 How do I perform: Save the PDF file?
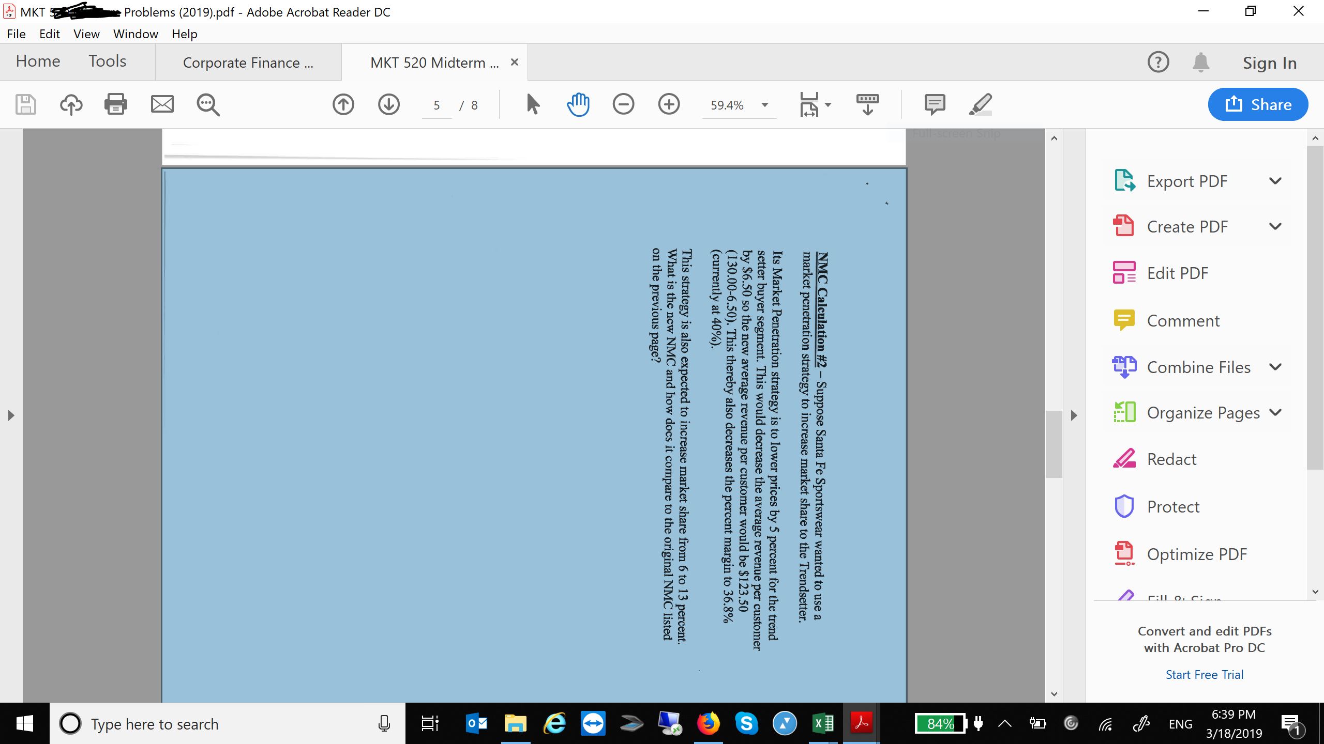25,104
